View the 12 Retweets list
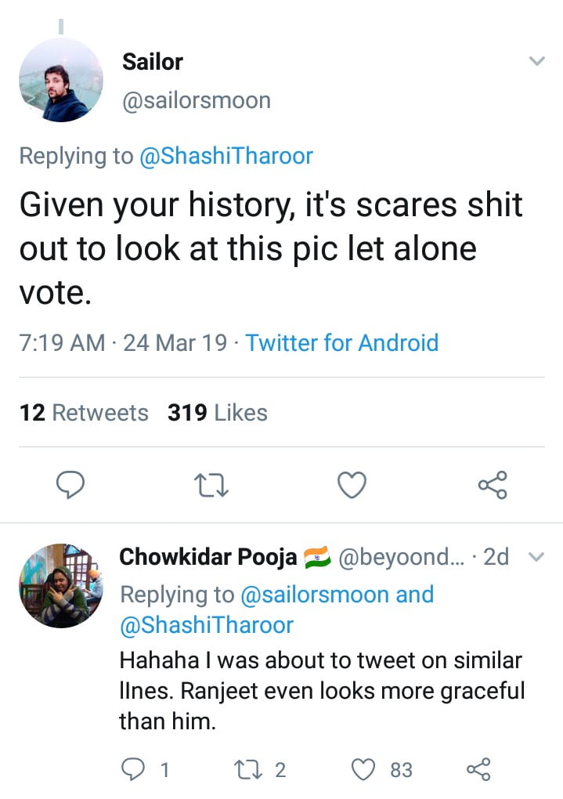The image size is (563, 799). pyautogui.click(x=84, y=413)
